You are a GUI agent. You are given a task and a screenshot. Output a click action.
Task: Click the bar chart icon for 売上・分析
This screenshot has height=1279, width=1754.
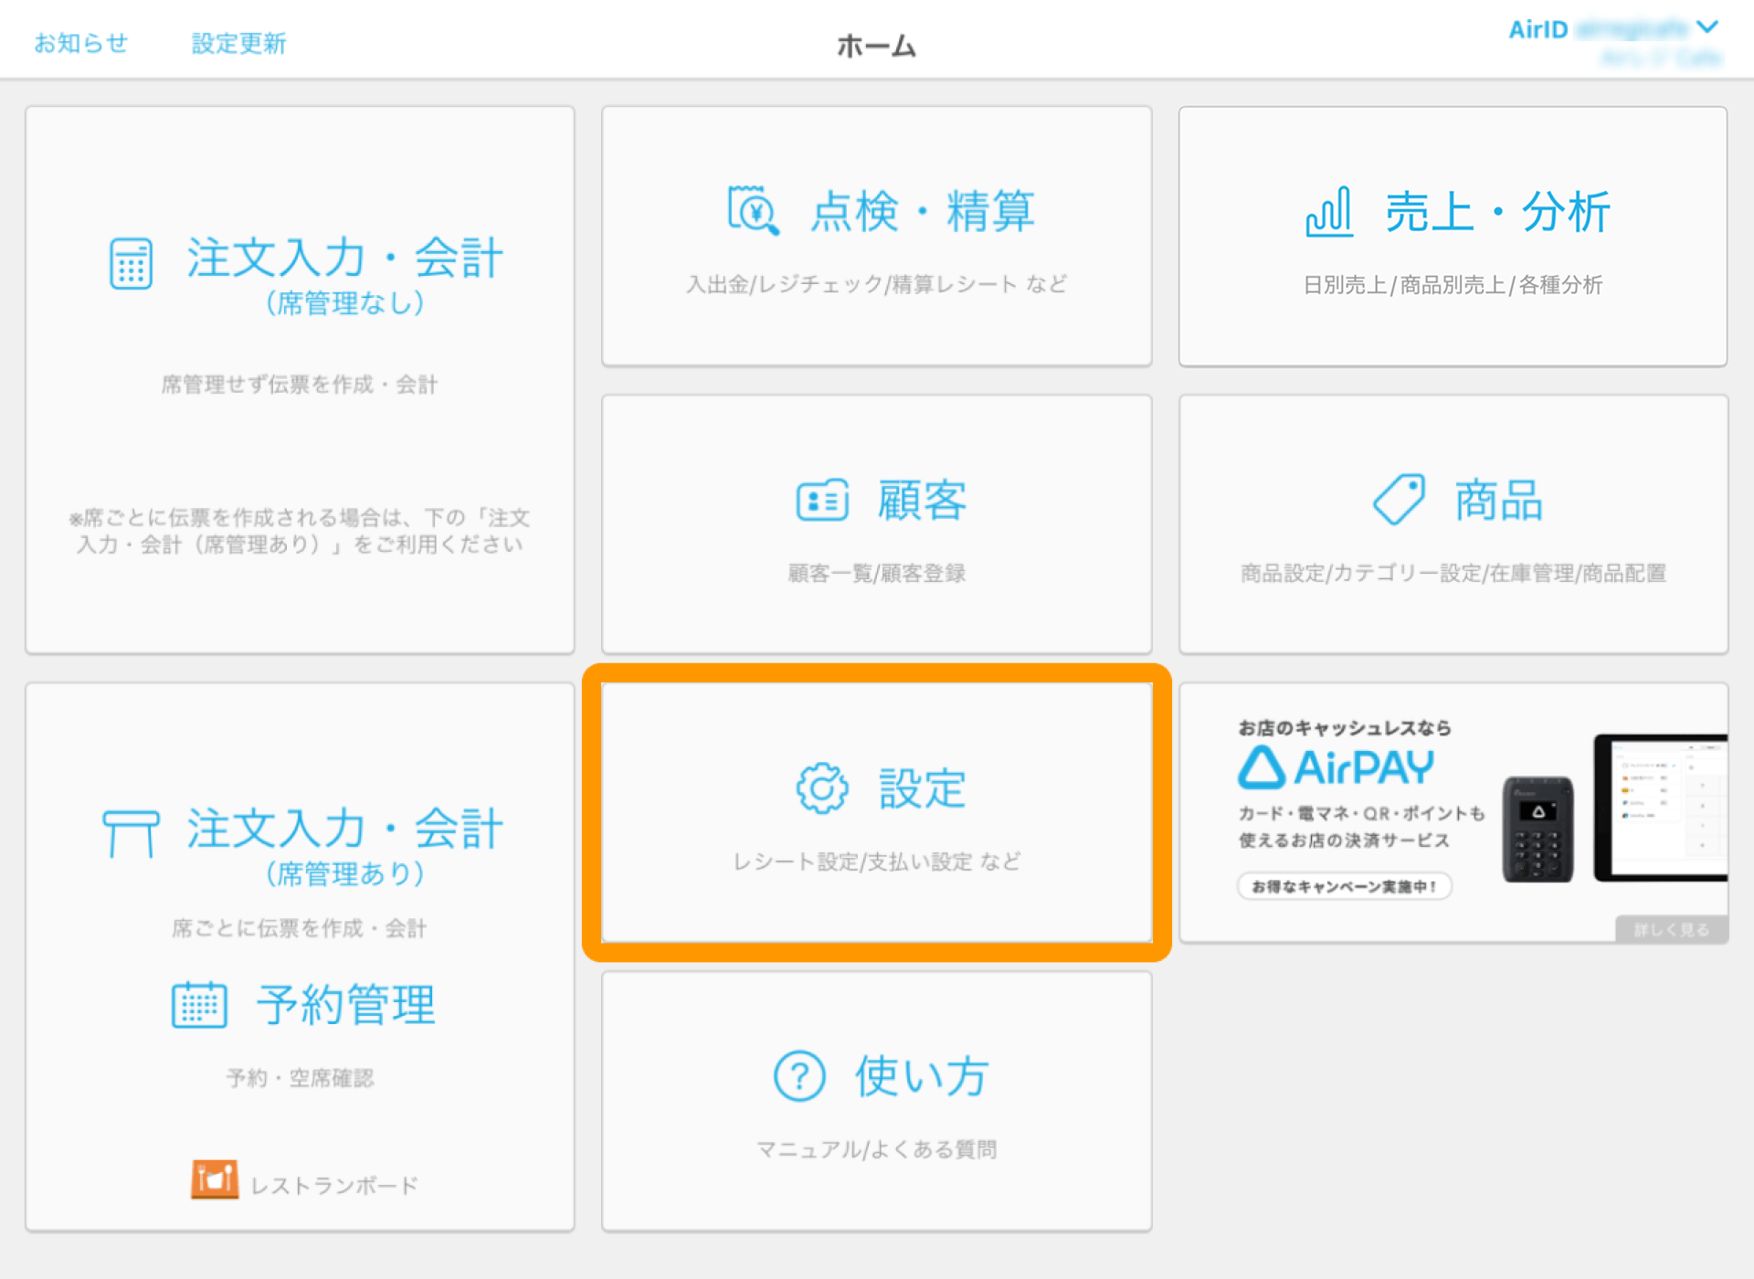pyautogui.click(x=1329, y=212)
